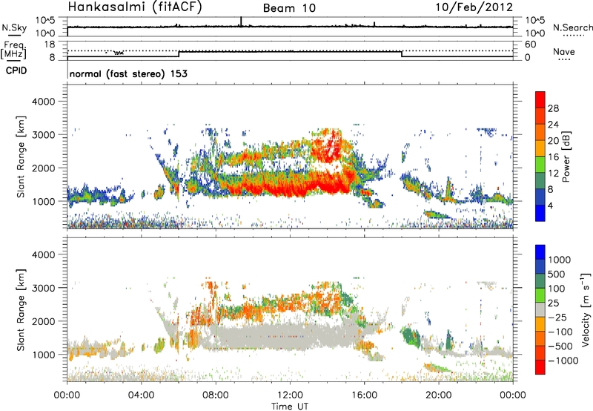Click the "2000" tick of the velocity panel
The image size is (593, 411).
(43, 321)
